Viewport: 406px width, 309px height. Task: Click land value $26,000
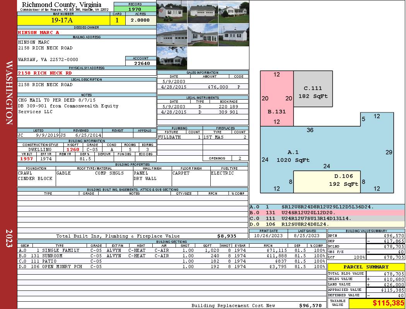pyautogui.click(x=394, y=285)
